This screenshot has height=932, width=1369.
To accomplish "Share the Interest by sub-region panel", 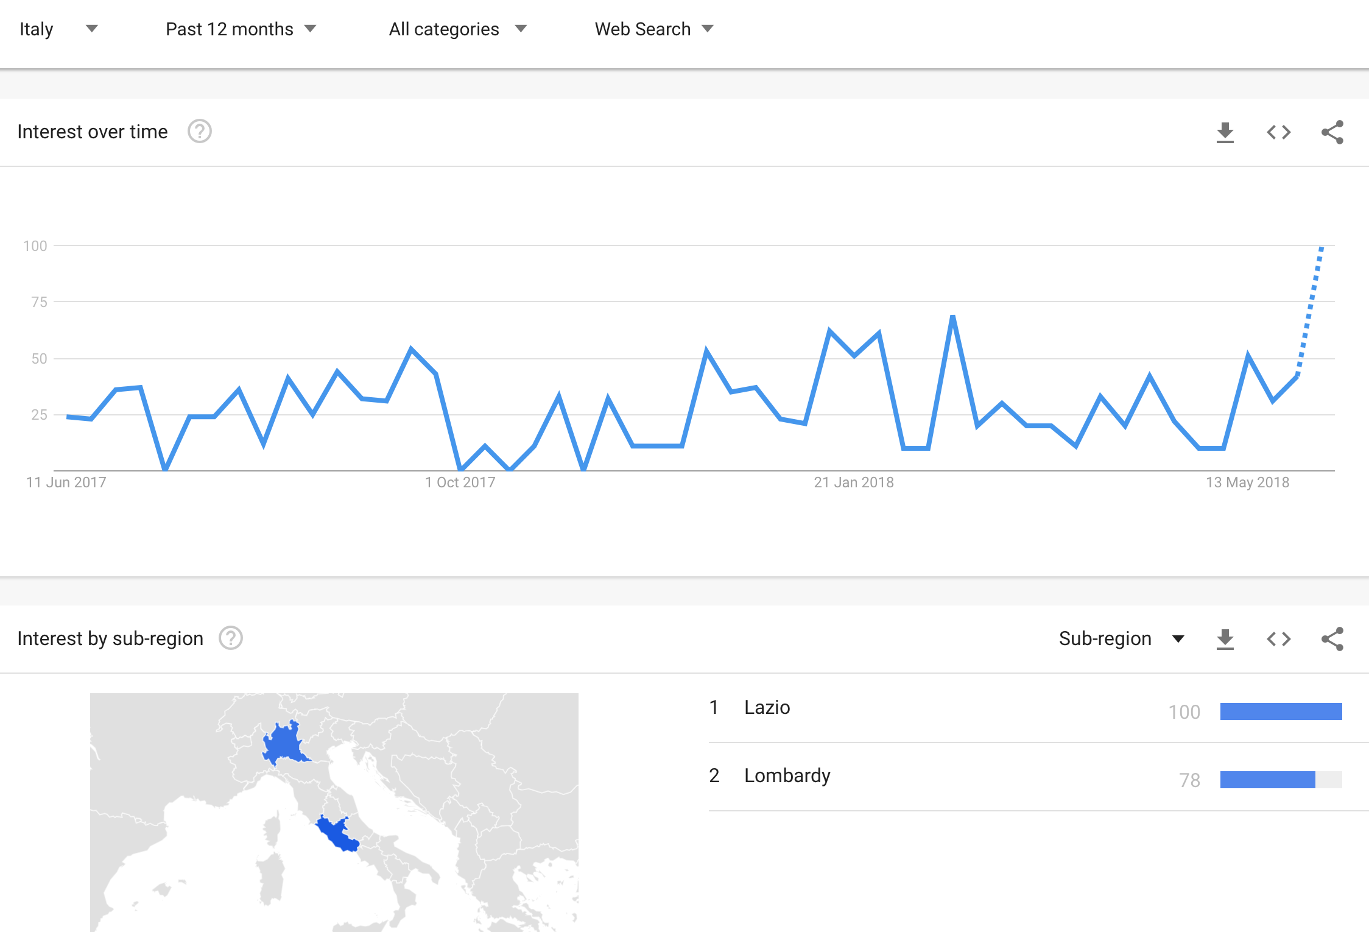I will 1332,639.
